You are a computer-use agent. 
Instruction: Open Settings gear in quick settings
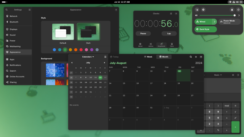coord(203,10)
